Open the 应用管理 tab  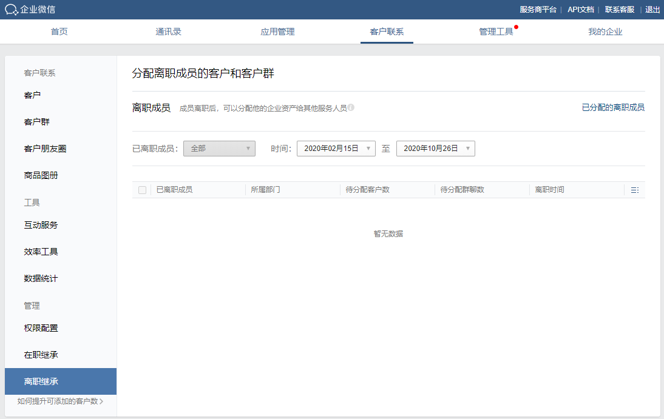click(277, 32)
